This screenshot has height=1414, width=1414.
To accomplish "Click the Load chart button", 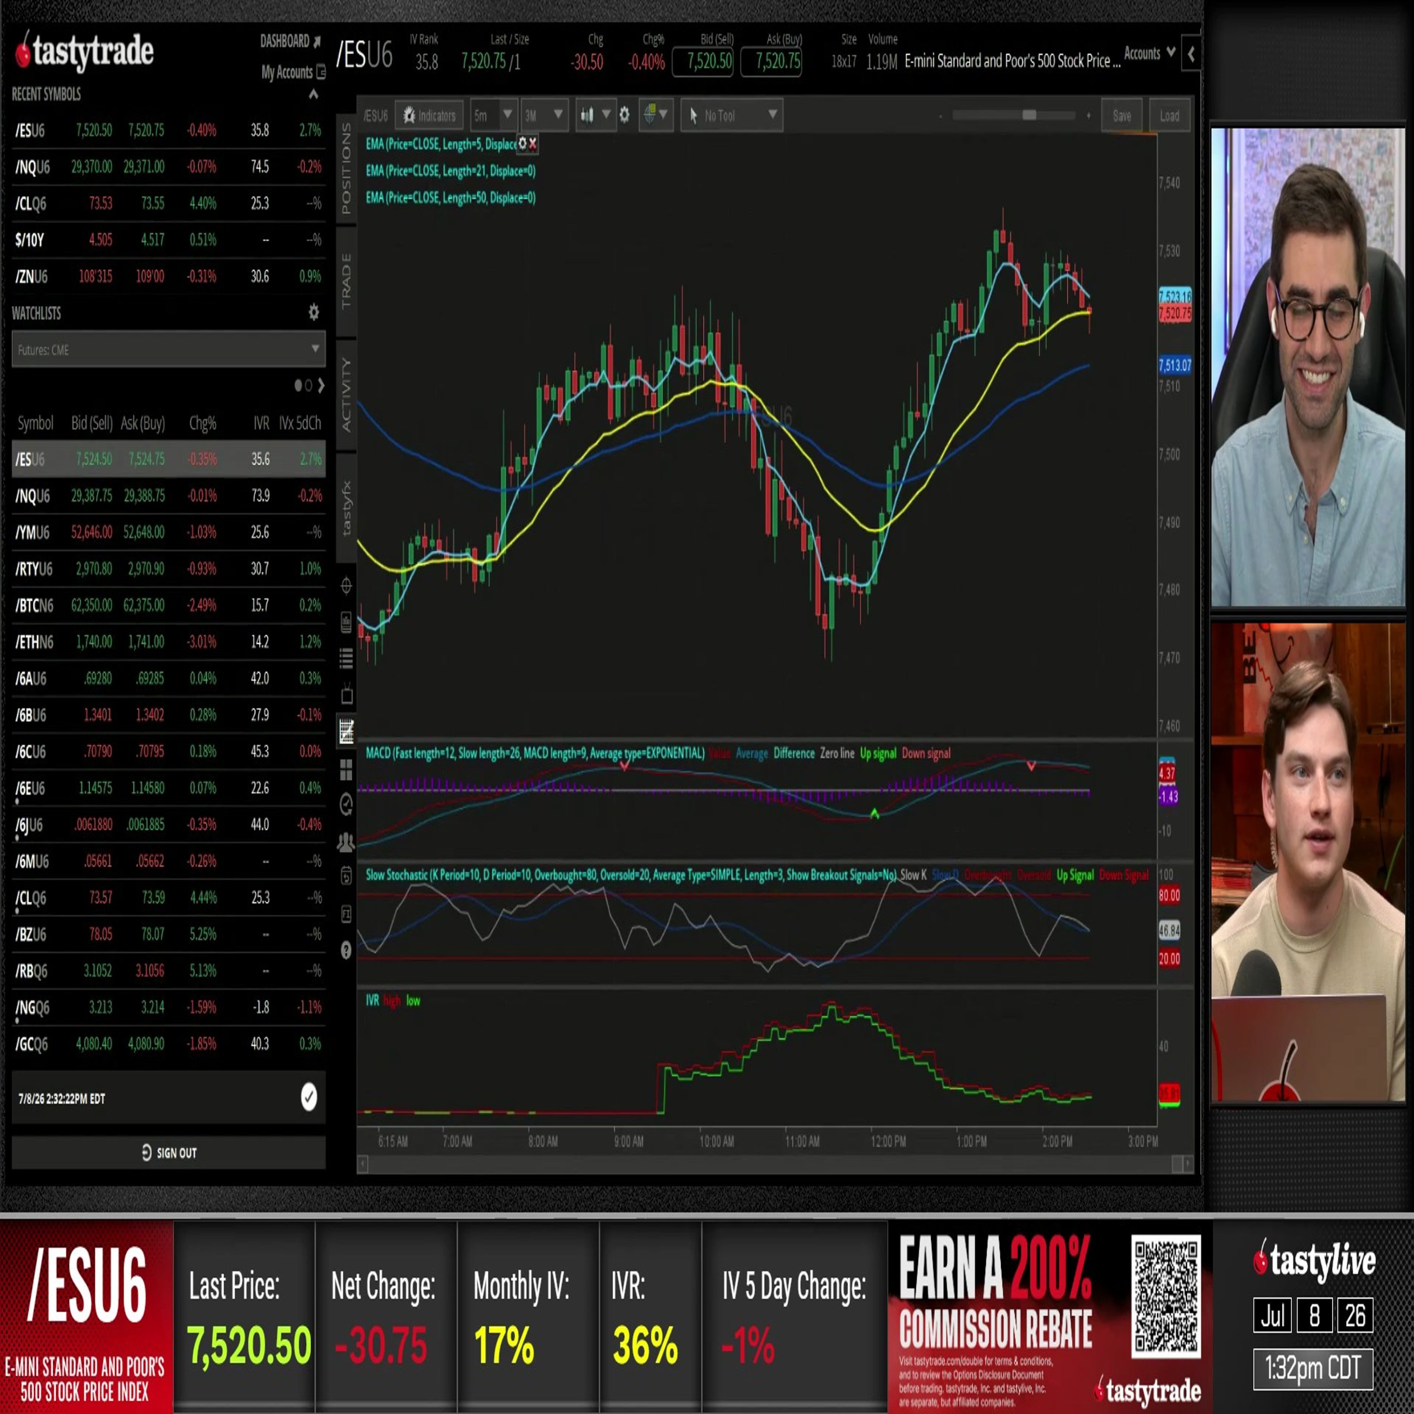I will (x=1169, y=115).
